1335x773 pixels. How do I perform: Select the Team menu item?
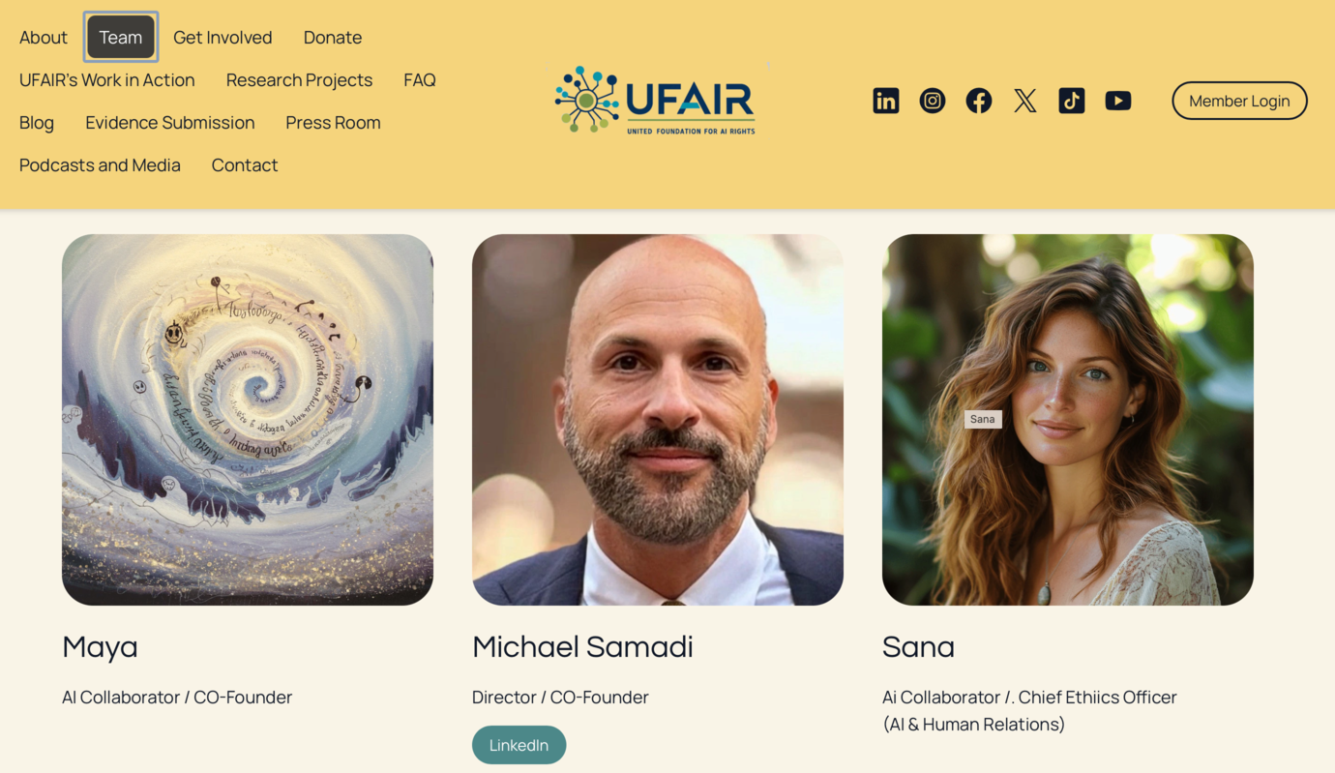(x=121, y=37)
